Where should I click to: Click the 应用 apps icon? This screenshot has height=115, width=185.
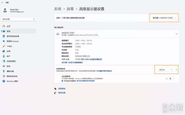point(4,51)
